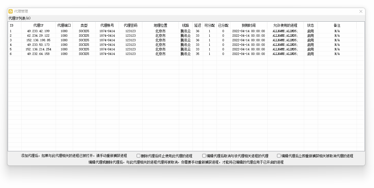
Task: Click the 启用 status cell in row 3
Action: tap(311, 40)
